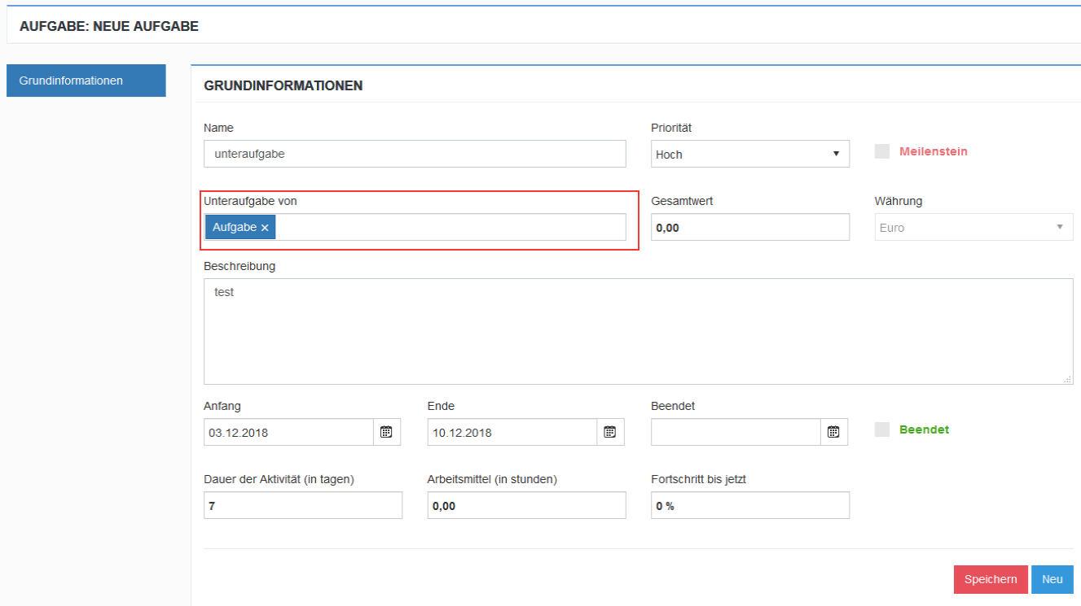Click the GRUNDINFORMATIONEN section heading
Screen dimensions: 1081x606
[x=283, y=85]
